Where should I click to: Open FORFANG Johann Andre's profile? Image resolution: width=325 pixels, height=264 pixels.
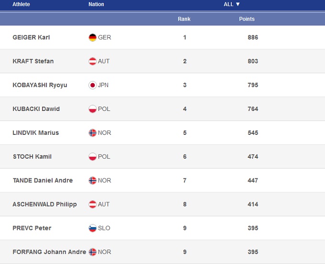click(49, 252)
